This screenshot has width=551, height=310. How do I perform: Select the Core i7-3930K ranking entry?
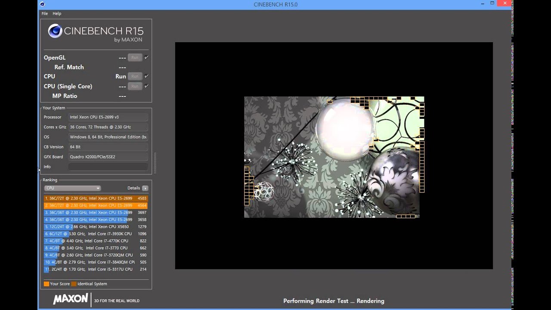click(x=96, y=234)
